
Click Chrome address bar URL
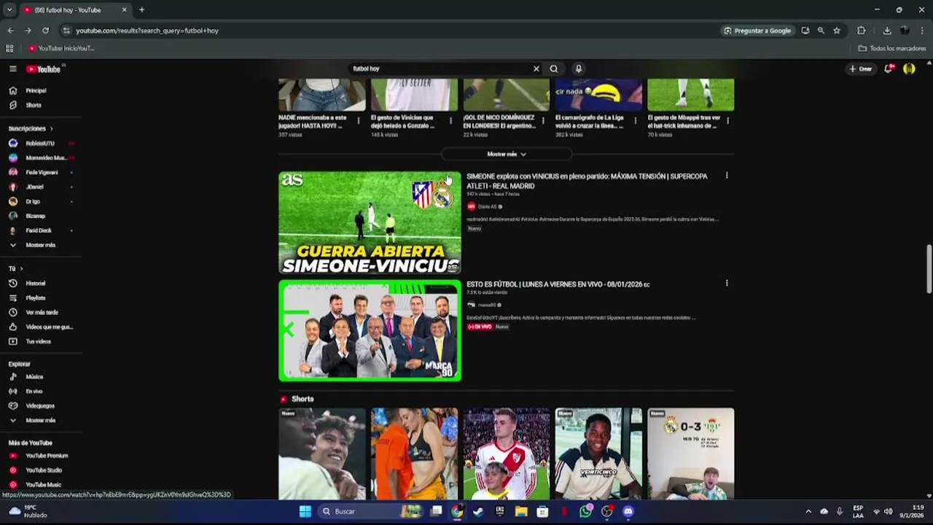pyautogui.click(x=147, y=31)
